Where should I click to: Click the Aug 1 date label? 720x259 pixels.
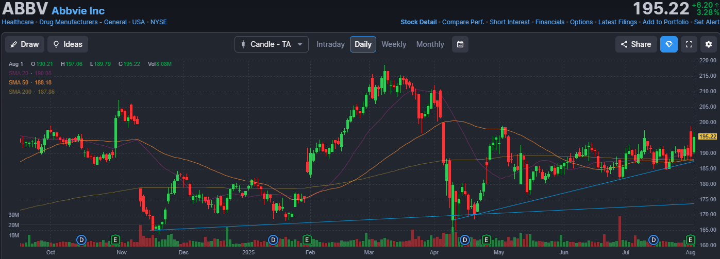tap(16, 64)
